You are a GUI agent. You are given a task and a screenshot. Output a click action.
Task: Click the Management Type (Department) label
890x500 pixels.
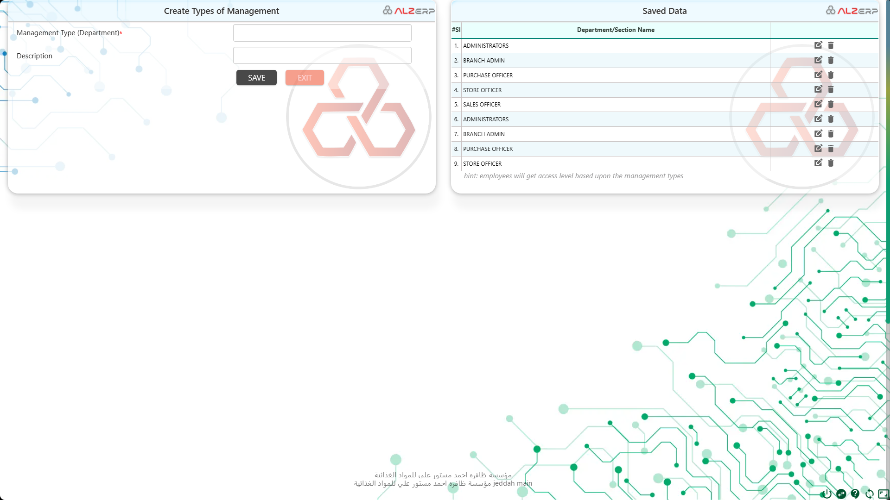[x=69, y=33]
